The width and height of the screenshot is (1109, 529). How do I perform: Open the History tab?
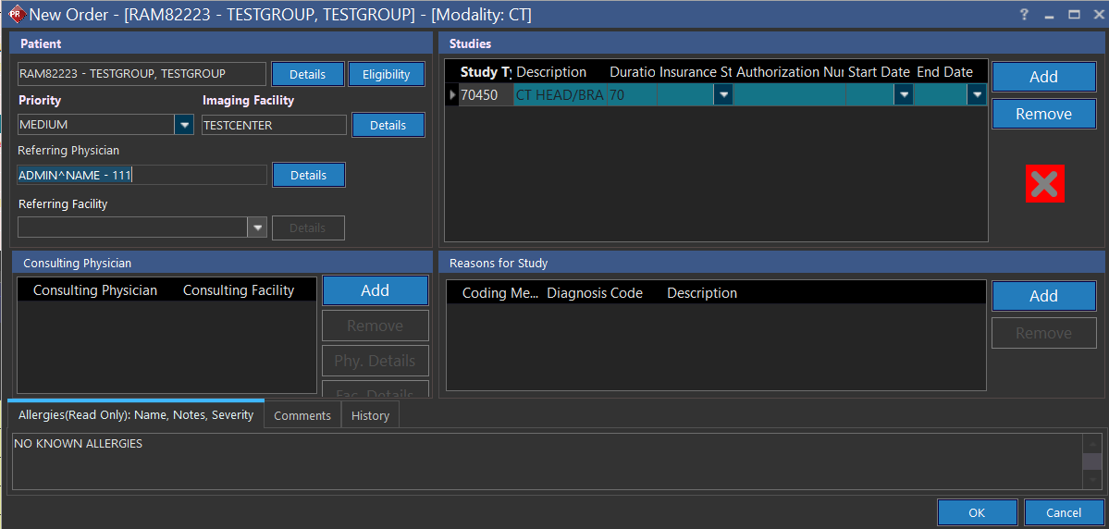coord(370,415)
